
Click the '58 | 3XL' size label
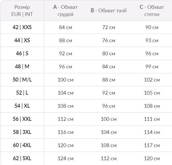tap(22, 132)
